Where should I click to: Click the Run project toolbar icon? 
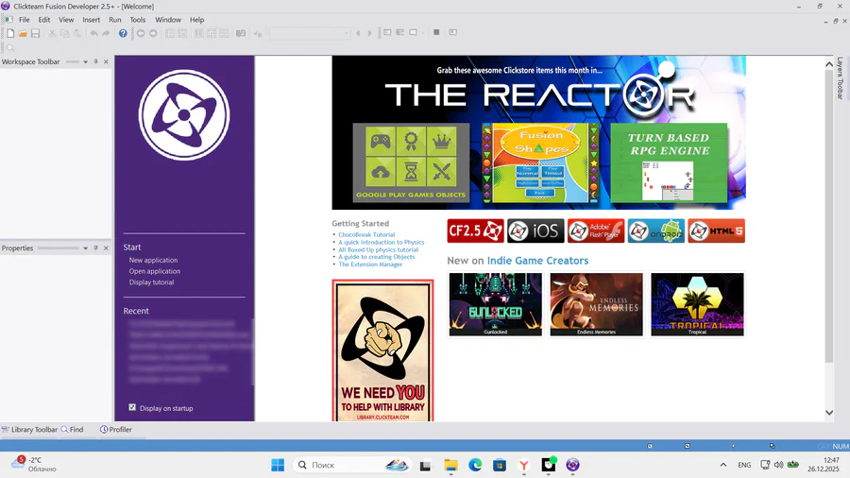(387, 32)
